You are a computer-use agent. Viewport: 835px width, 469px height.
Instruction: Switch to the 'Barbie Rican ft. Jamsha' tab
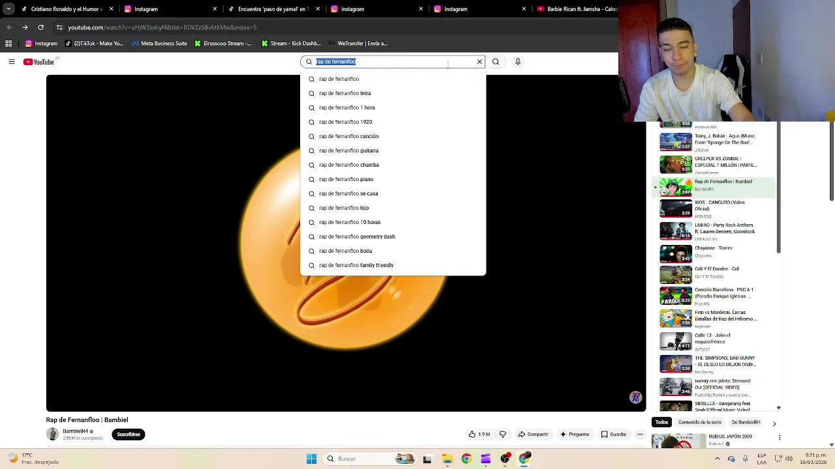point(577,9)
